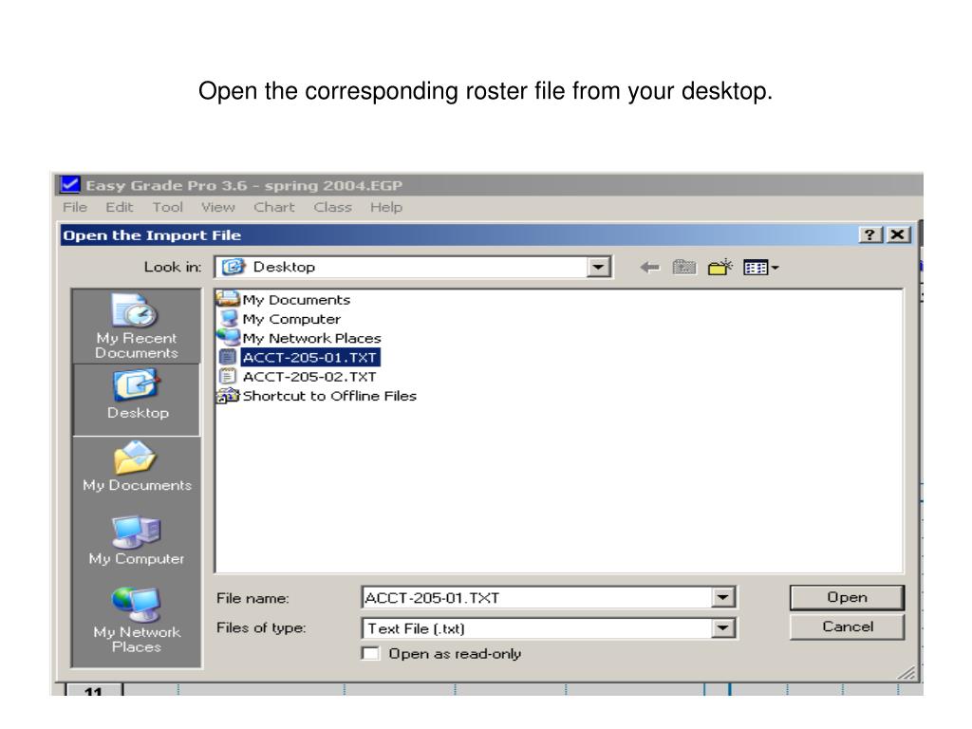Image resolution: width=972 pixels, height=729 pixels.
Task: Open the Help menu
Action: 386,207
